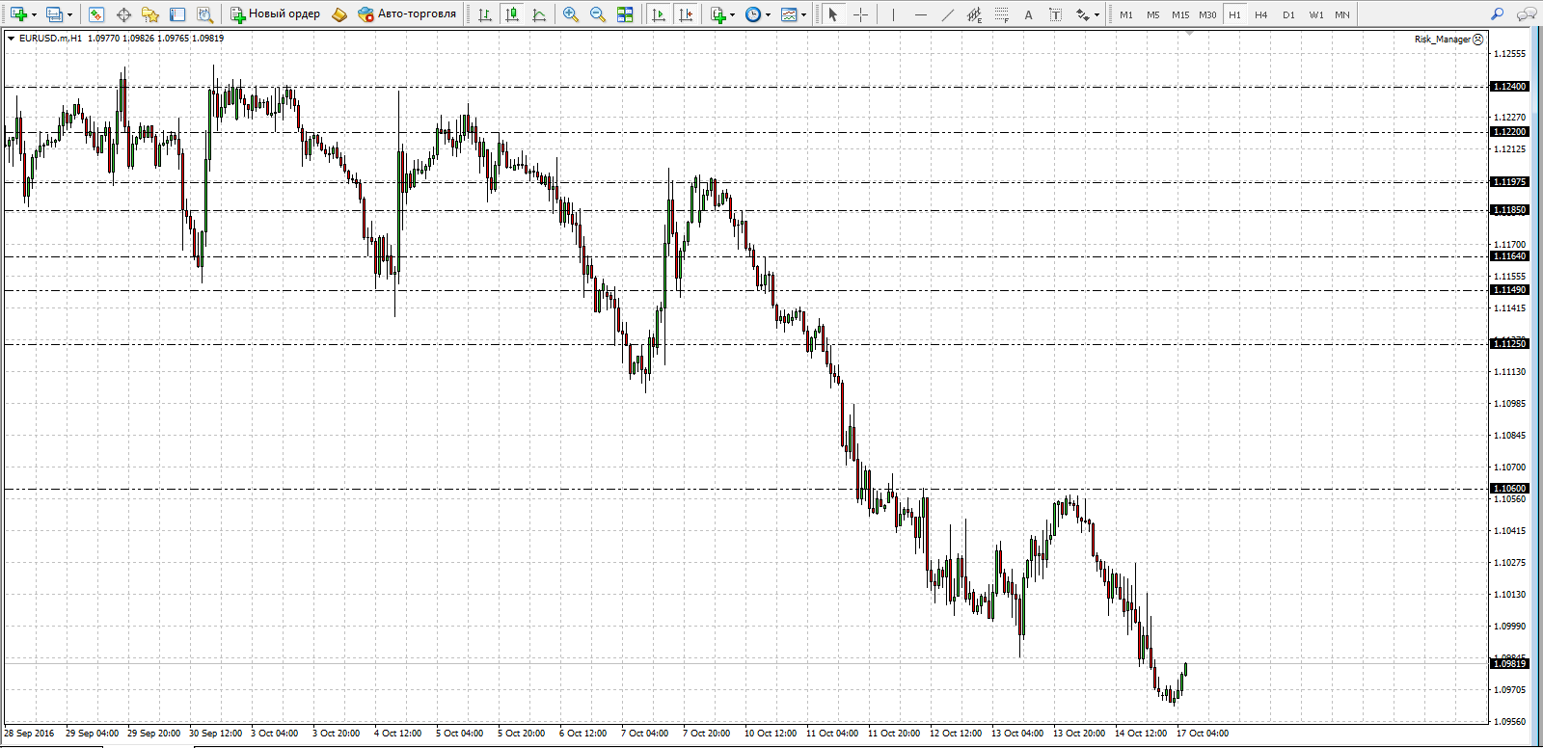Select the Trendline drawing tool
Viewport: 1543px width, 748px height.
point(947,14)
